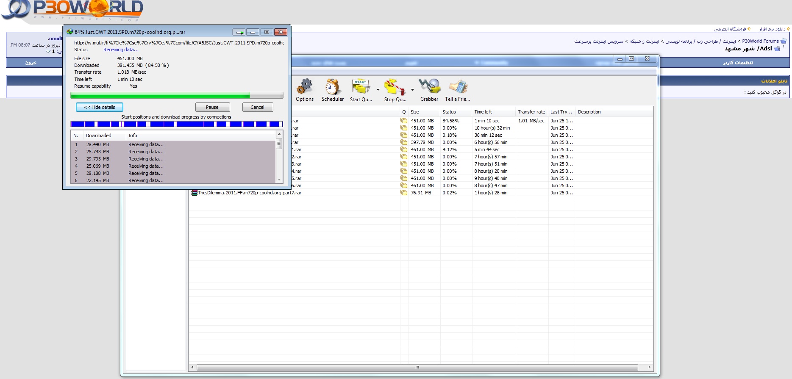
Task: Pause the current download
Action: pos(212,107)
